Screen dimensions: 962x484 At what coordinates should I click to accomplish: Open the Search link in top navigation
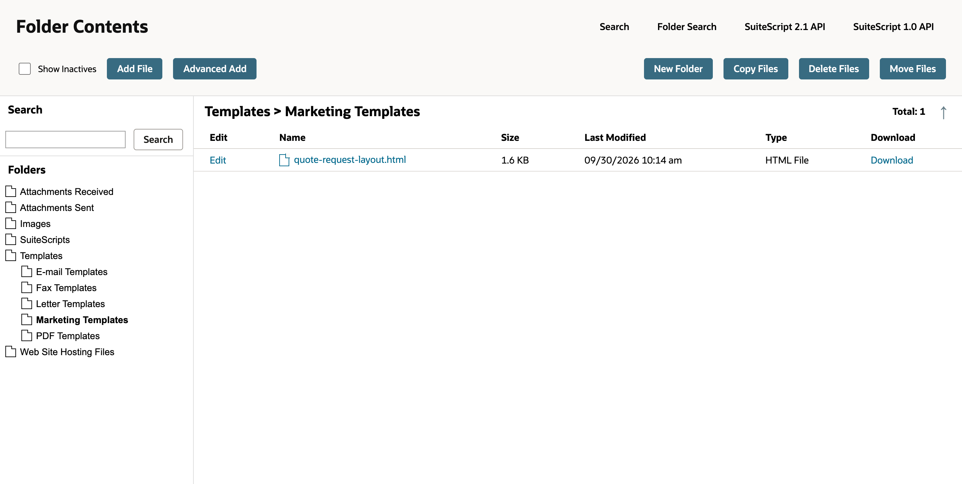click(614, 27)
